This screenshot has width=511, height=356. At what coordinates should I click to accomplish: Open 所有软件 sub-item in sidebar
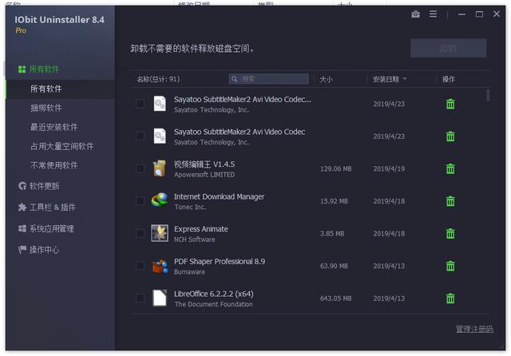click(x=61, y=89)
